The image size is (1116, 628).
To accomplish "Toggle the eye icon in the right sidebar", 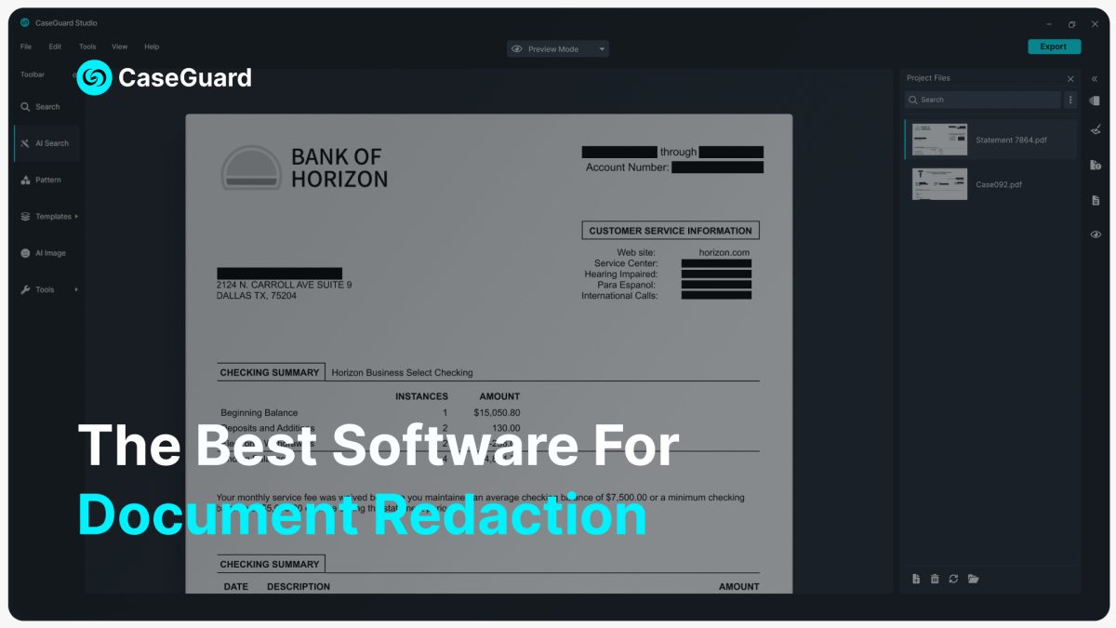I will (1096, 234).
